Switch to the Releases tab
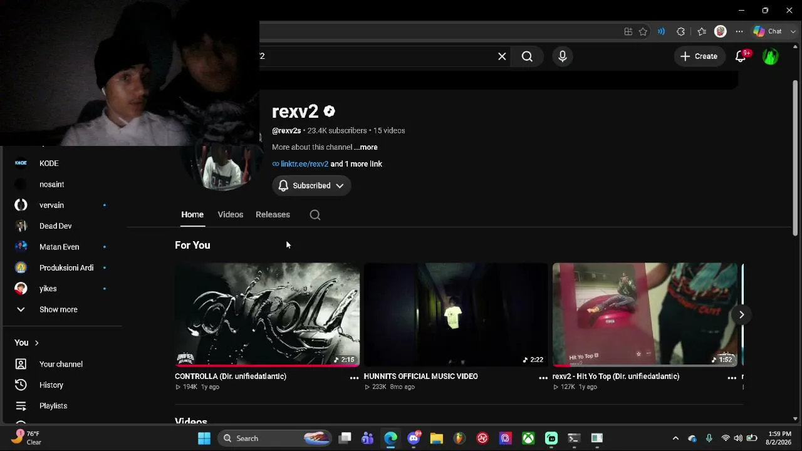This screenshot has height=451, width=802. click(273, 214)
